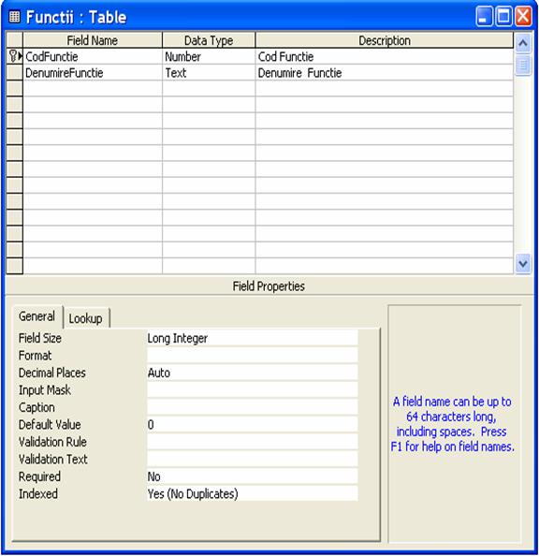The image size is (539, 556).
Task: Open the Number data type cell for CodFunctie
Action: pos(209,56)
